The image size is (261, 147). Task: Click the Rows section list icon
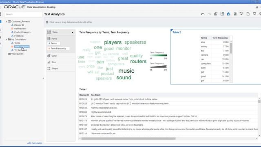tap(49, 39)
